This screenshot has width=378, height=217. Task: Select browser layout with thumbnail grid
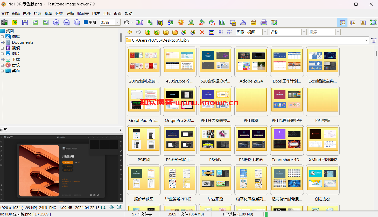tap(342, 23)
